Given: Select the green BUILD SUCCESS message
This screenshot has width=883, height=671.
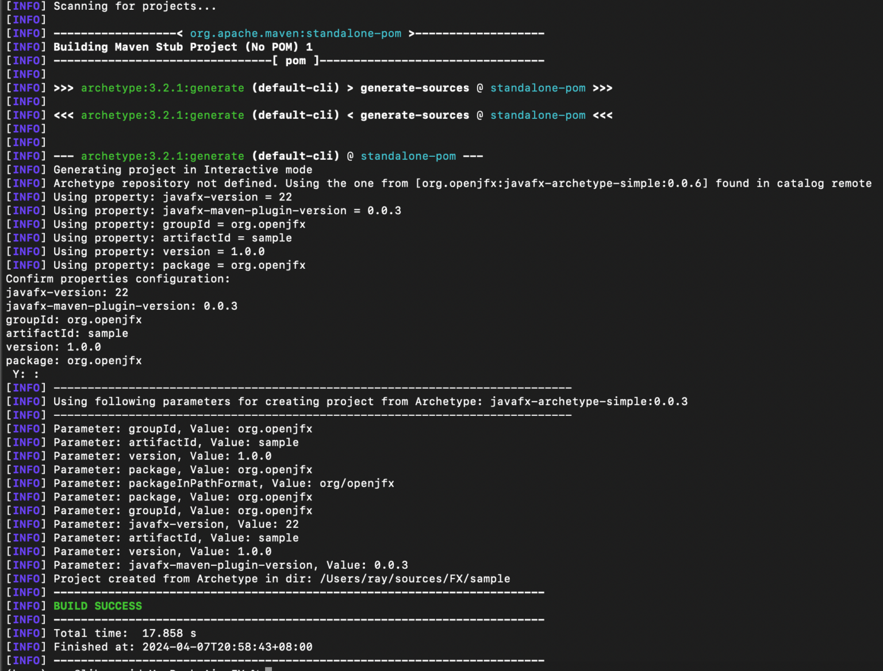Looking at the screenshot, I should point(97,606).
